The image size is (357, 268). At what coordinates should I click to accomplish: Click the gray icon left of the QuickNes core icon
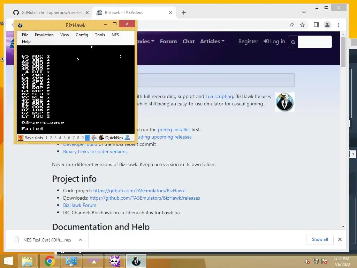coord(94,137)
